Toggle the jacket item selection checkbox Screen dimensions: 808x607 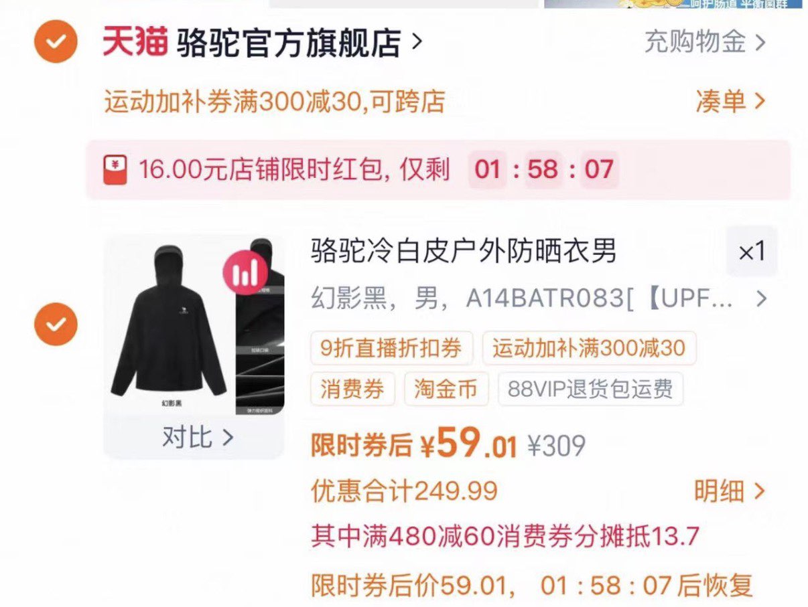56,324
